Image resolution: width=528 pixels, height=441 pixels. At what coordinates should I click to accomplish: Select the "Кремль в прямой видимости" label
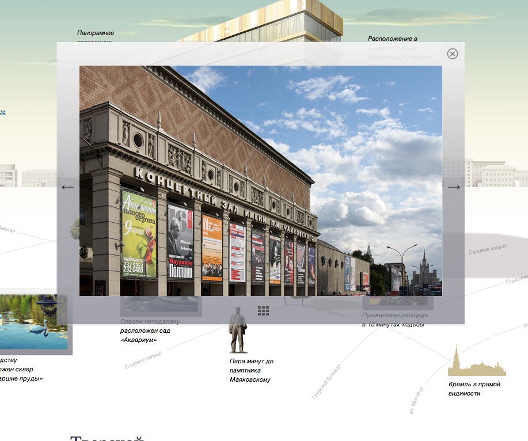click(x=474, y=389)
